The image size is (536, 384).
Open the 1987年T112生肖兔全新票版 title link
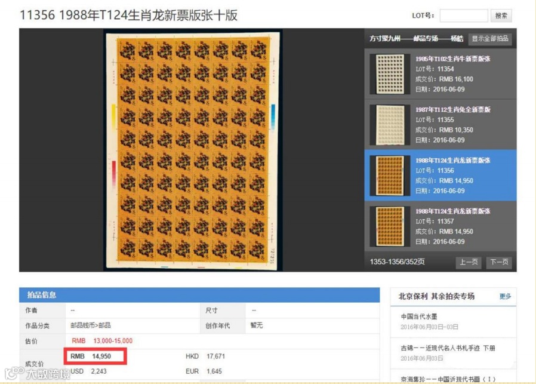pyautogui.click(x=452, y=109)
